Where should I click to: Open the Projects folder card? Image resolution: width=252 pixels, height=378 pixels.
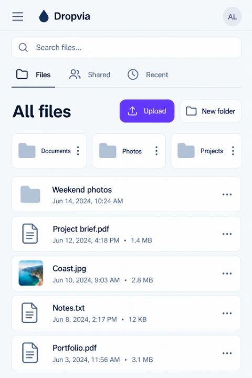pyautogui.click(x=206, y=151)
